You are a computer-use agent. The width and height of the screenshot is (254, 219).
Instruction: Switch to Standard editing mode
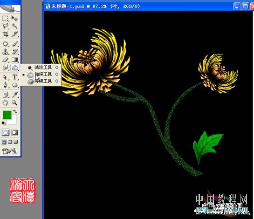coord(5,132)
